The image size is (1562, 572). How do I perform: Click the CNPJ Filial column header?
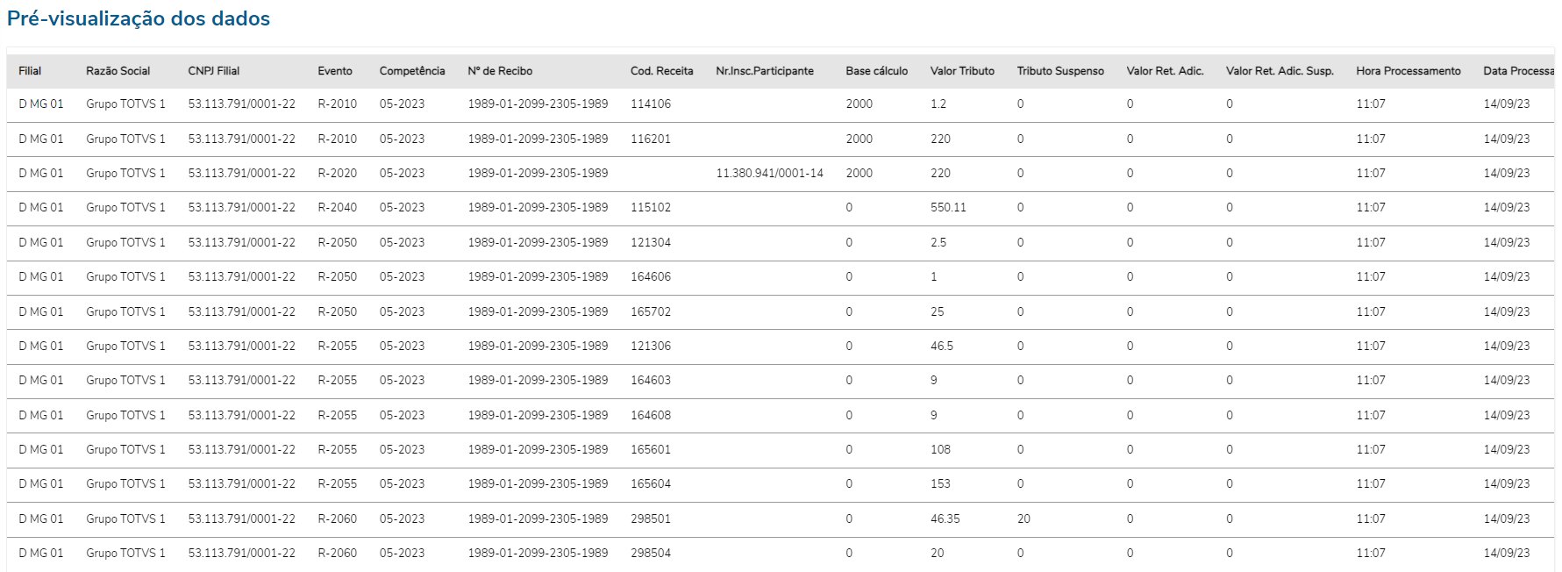pos(213,71)
